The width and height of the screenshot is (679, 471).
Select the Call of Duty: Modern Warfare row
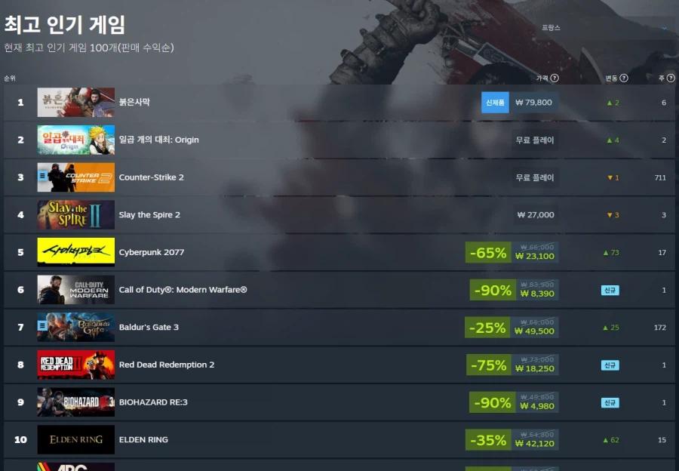[x=339, y=290]
